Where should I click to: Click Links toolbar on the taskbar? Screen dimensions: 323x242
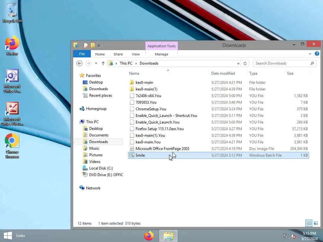click(x=21, y=236)
